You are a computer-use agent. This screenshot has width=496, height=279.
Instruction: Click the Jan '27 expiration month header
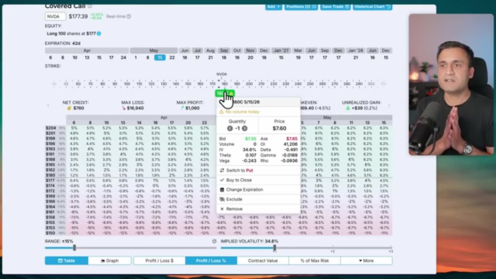(x=281, y=51)
